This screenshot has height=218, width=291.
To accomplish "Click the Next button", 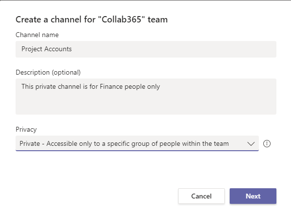I will point(253,196).
